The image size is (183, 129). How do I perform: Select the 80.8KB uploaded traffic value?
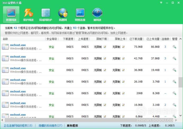(155, 47)
